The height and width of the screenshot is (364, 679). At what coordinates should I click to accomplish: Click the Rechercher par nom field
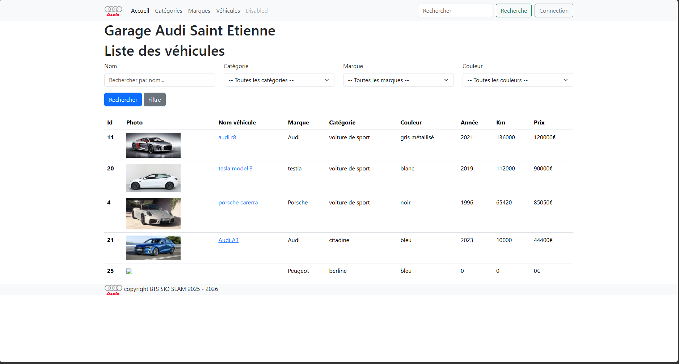160,80
